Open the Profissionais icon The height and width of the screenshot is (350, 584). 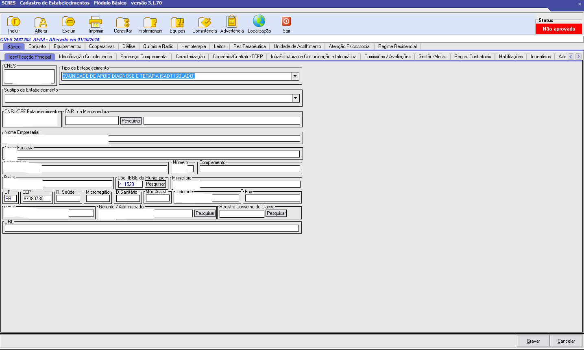point(150,22)
